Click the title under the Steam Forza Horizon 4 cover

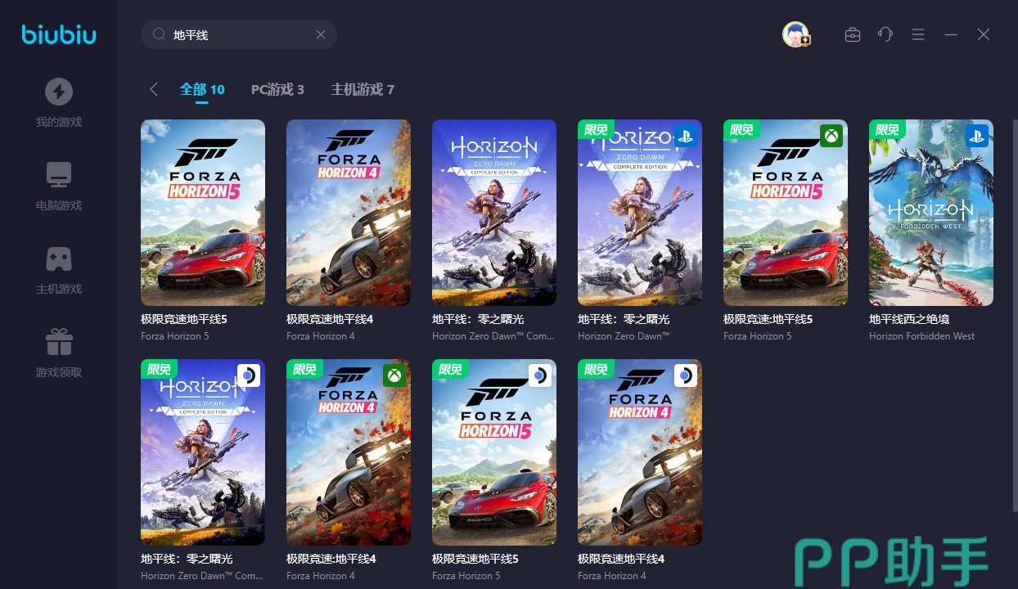pyautogui.click(x=621, y=559)
